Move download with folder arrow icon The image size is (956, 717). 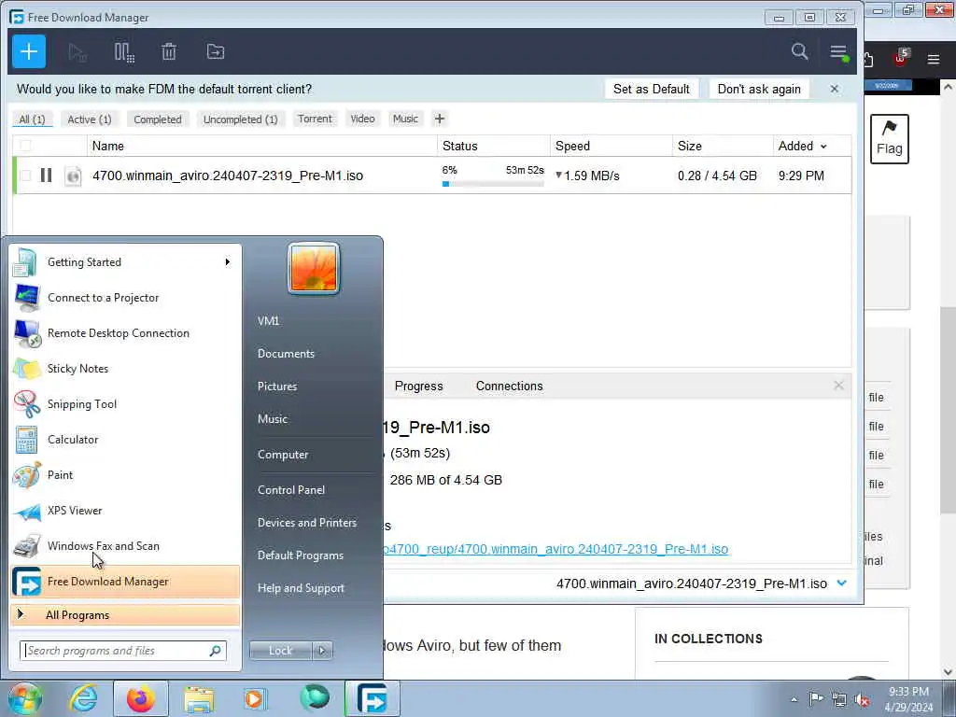216,52
